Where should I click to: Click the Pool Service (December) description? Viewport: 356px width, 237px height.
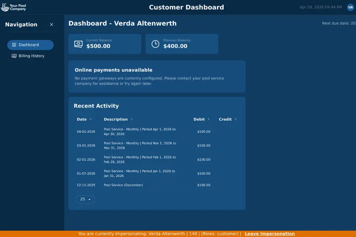coord(123,185)
